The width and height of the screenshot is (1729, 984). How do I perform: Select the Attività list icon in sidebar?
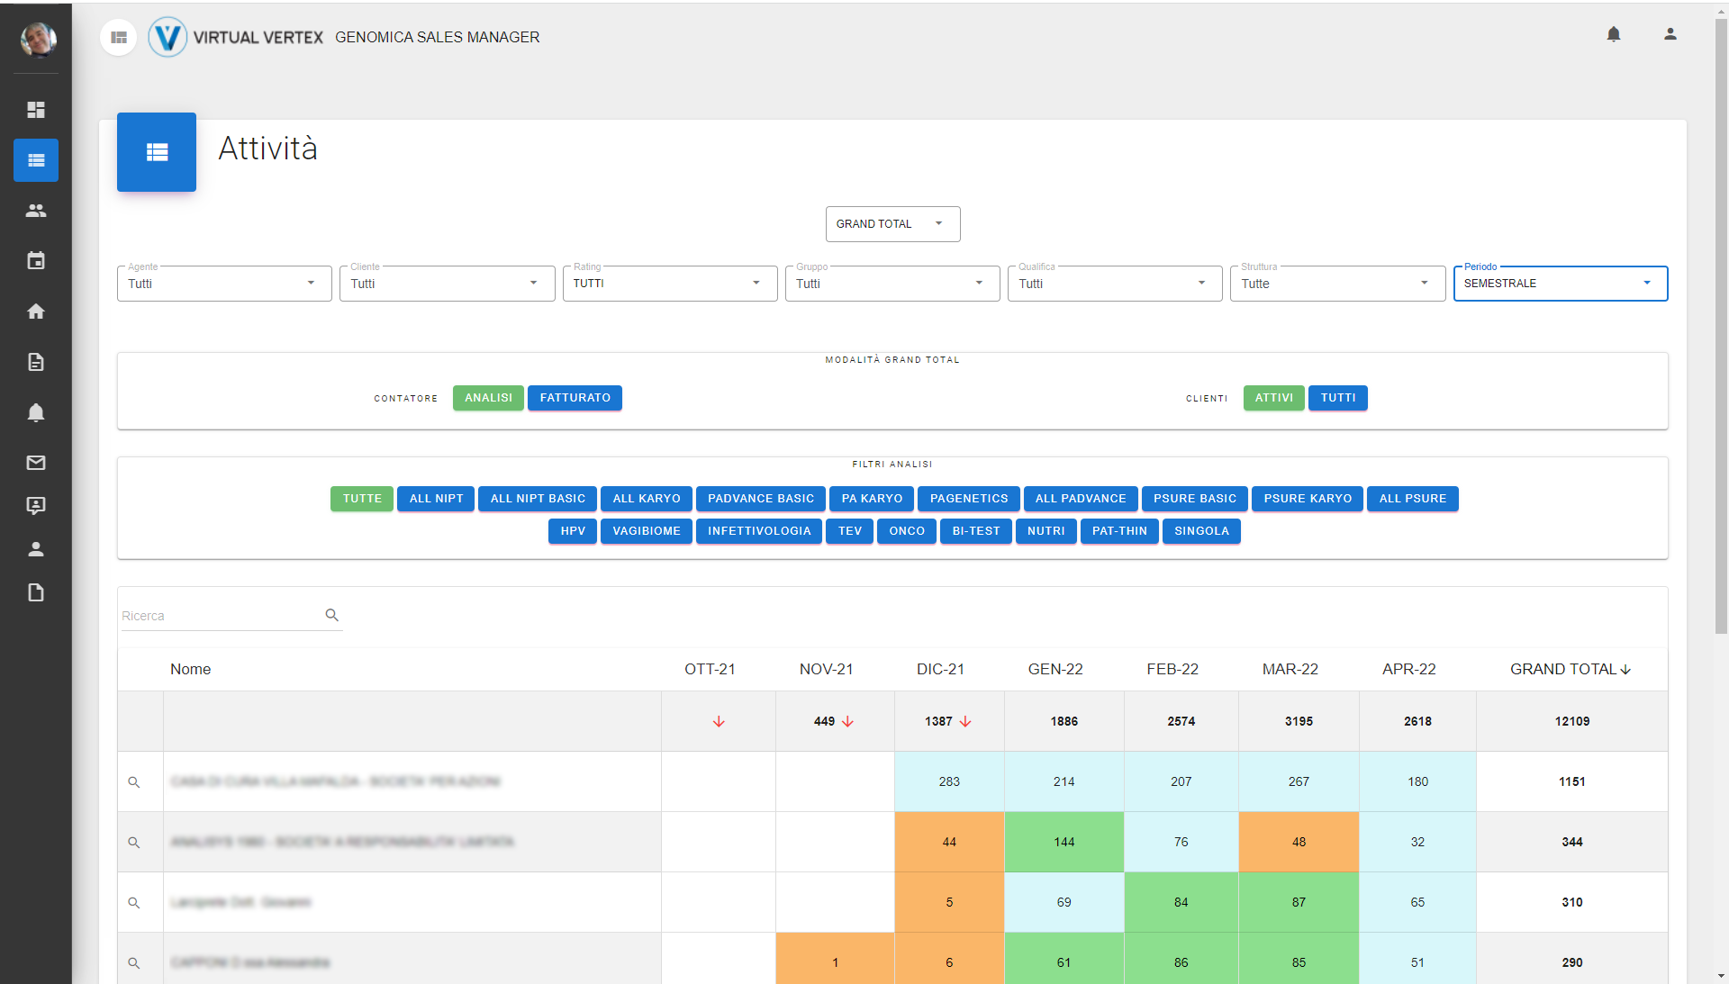tap(36, 160)
